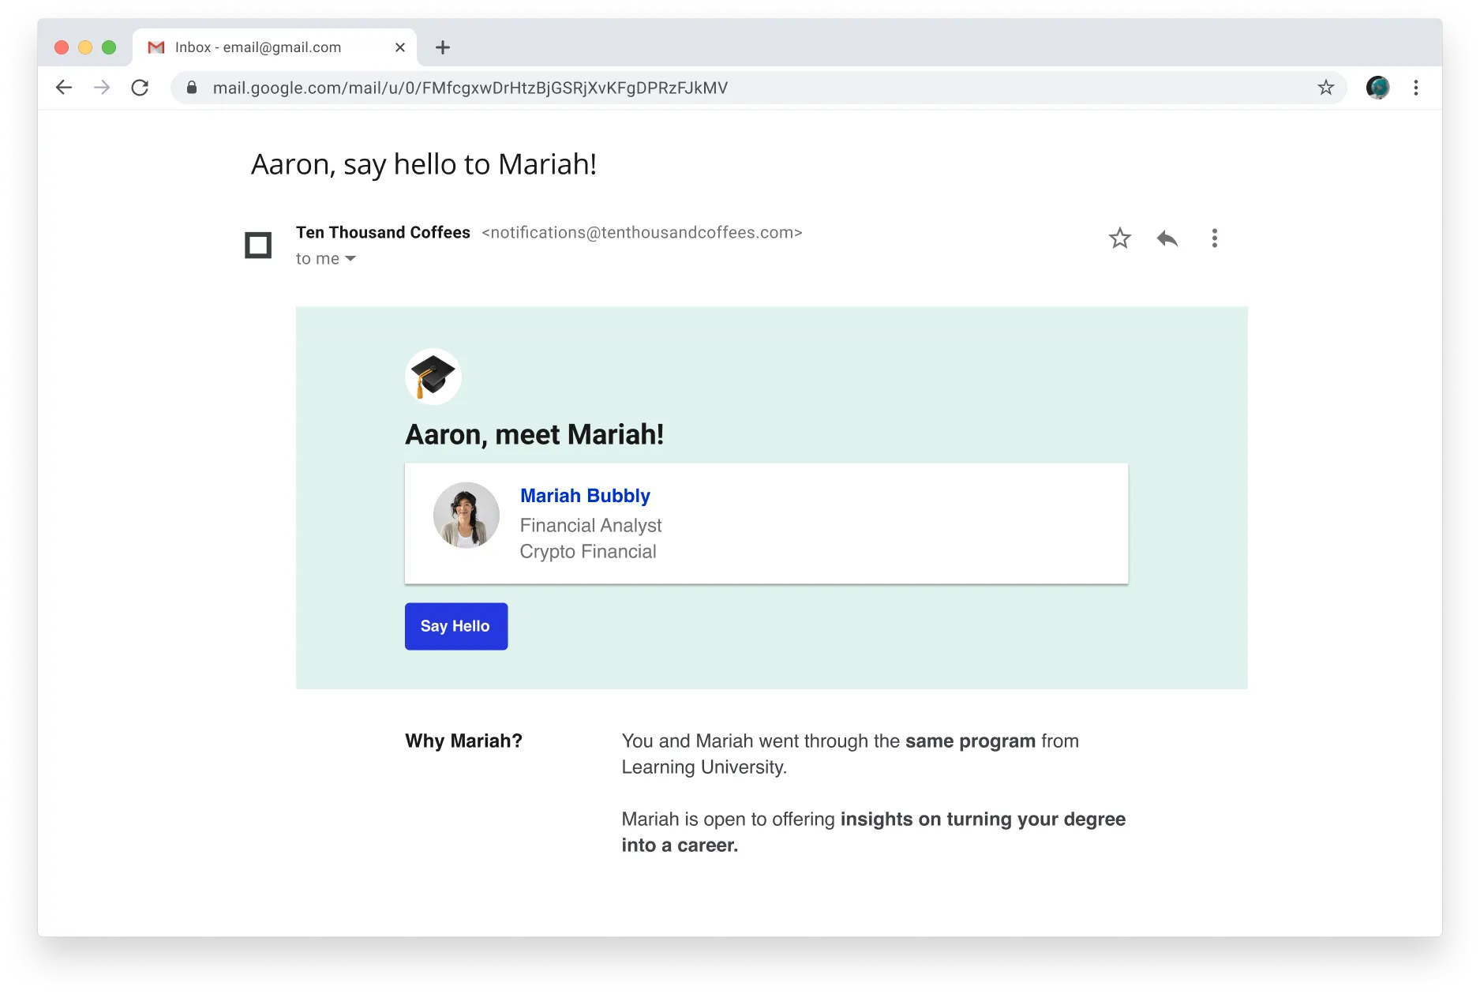Click the 'Aaron, meet Mariah!' heading
1480x994 pixels.
pos(534,435)
